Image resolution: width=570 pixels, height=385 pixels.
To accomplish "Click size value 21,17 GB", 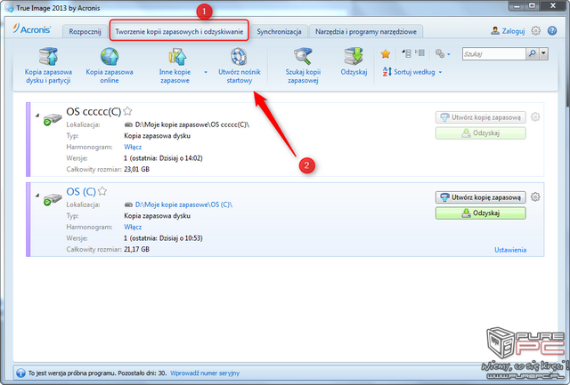I will pyautogui.click(x=136, y=249).
